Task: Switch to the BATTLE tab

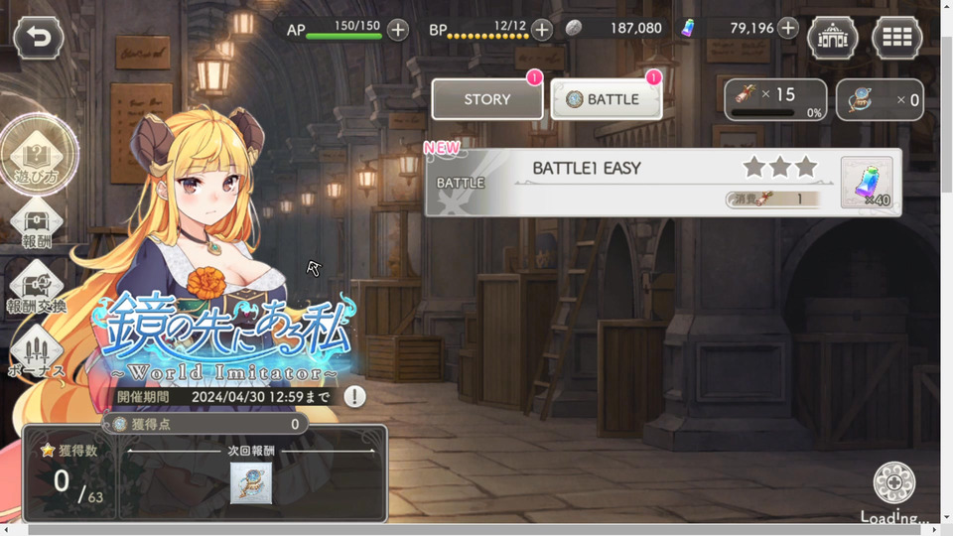Action: [x=606, y=99]
